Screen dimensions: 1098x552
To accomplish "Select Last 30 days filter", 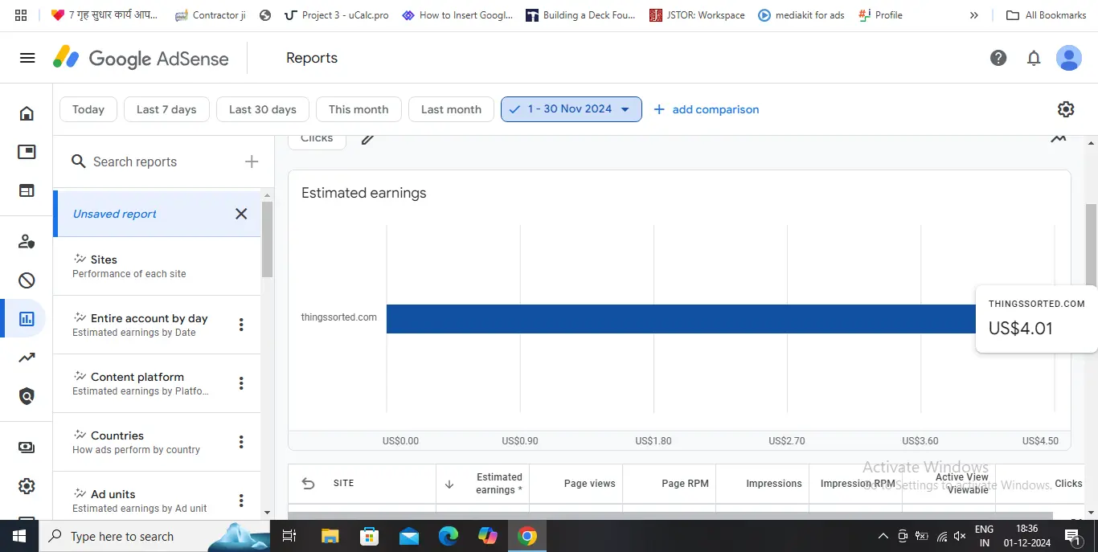I will (263, 109).
